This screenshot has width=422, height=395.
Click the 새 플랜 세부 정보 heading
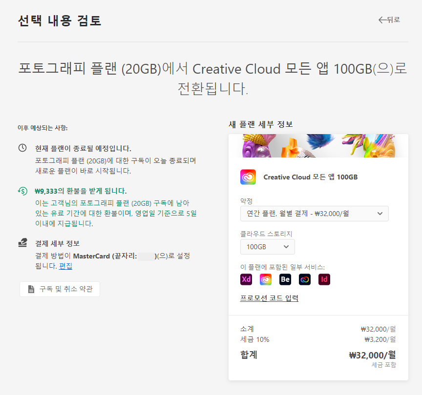tap(260, 124)
